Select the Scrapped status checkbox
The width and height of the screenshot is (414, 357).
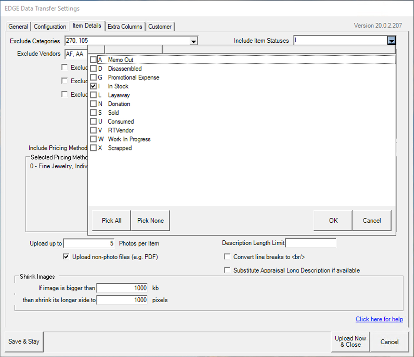coord(93,148)
